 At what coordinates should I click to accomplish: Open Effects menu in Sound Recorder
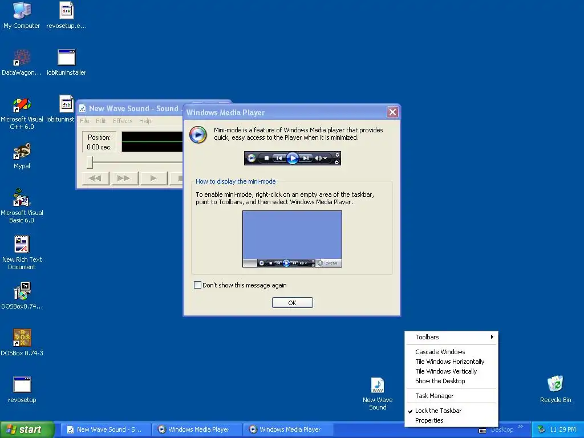click(x=123, y=121)
